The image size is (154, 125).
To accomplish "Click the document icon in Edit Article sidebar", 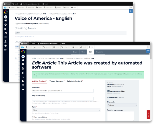I will (x=23, y=68).
